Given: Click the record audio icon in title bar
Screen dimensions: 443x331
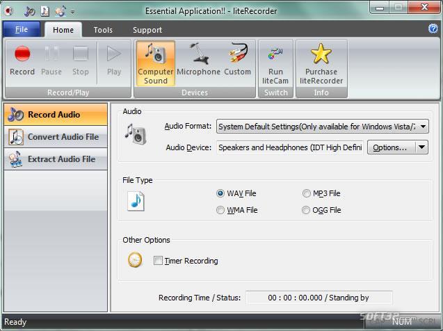Looking at the screenshot, I should pyautogui.click(x=29, y=11).
